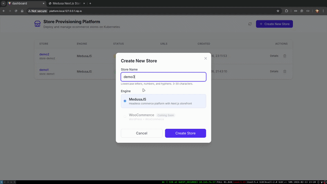The height and width of the screenshot is (184, 327).
Task: Delete the demo1 store via trash icon
Action: (x=284, y=71)
